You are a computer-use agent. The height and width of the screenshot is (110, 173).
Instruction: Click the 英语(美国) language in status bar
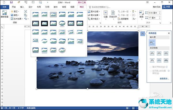(x=31, y=108)
